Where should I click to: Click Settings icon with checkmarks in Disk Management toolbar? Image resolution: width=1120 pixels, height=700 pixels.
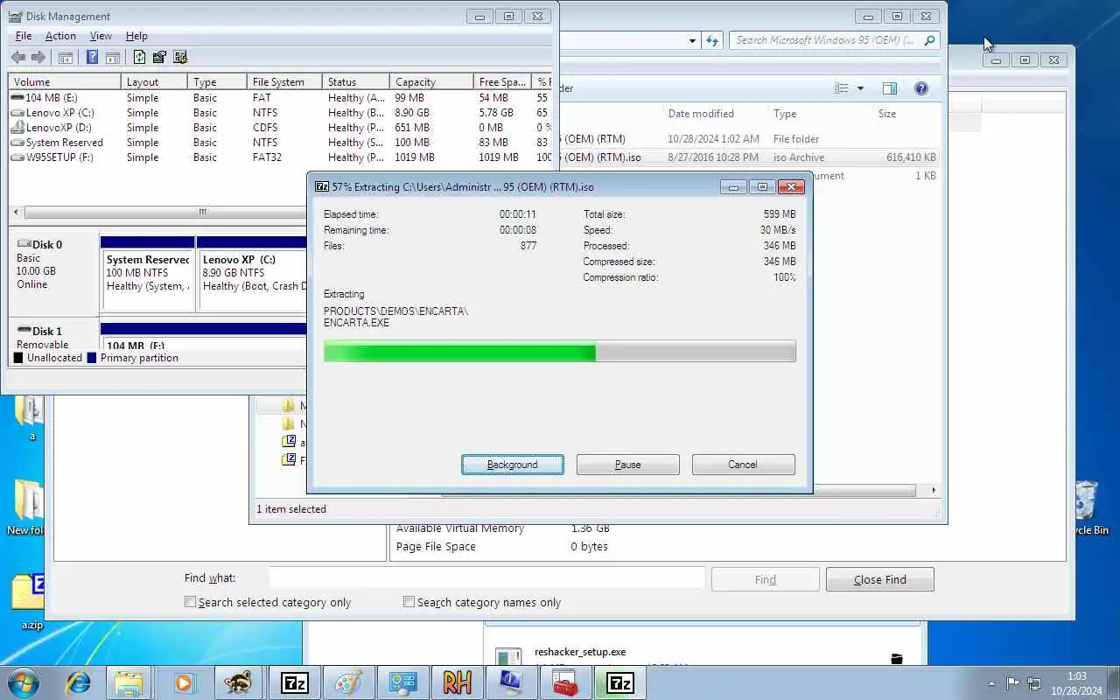click(180, 58)
